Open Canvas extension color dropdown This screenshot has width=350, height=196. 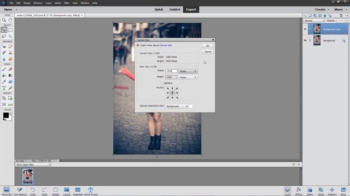tap(177, 106)
